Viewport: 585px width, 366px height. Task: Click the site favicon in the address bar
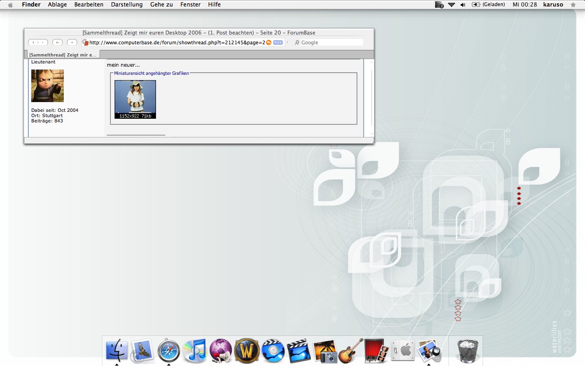pyautogui.click(x=85, y=42)
